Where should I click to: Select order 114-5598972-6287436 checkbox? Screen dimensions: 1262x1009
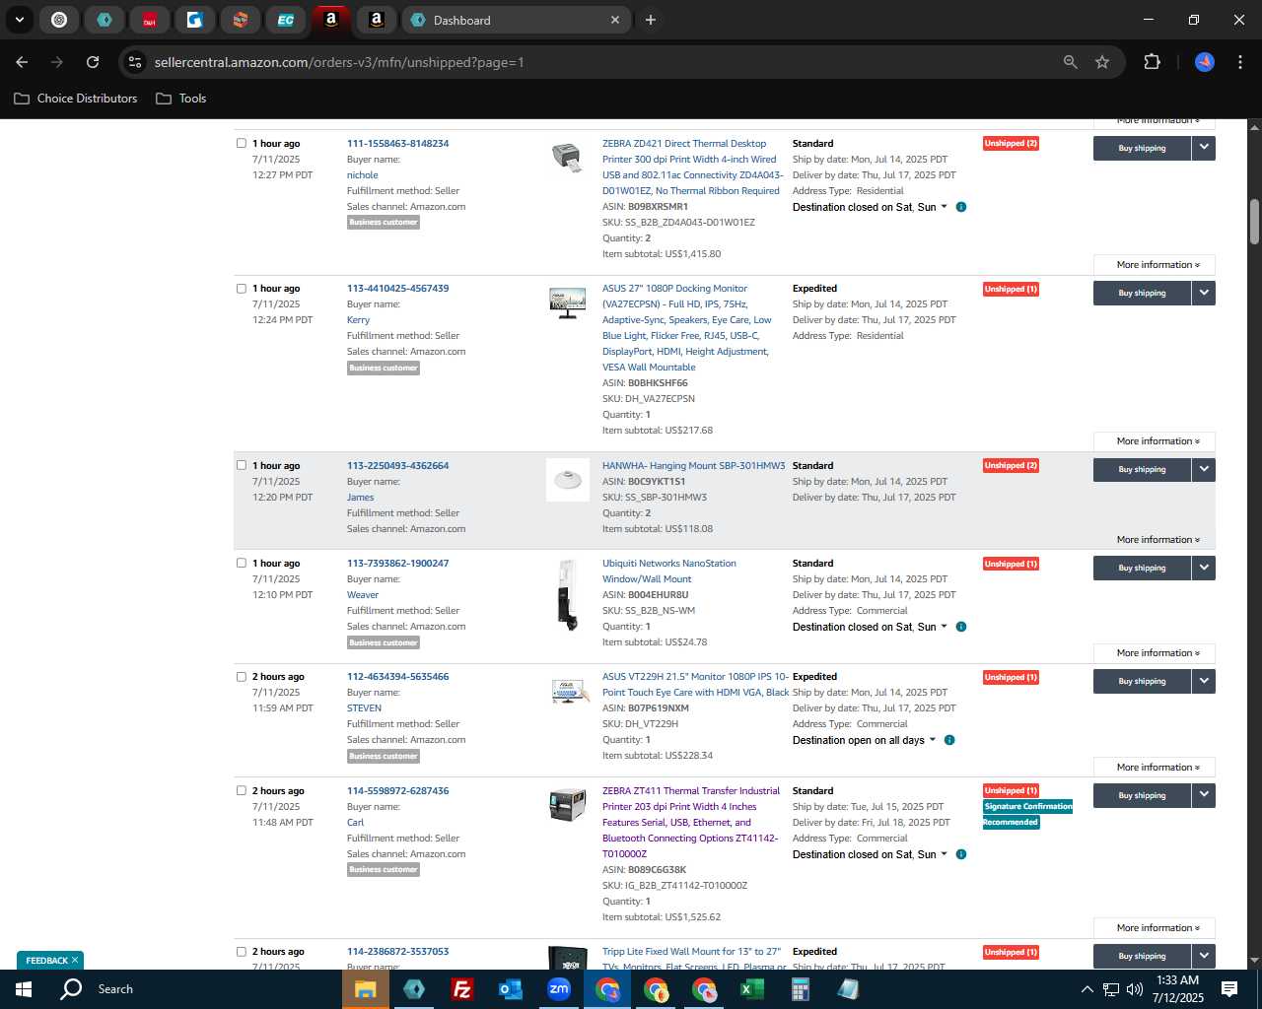(x=242, y=790)
